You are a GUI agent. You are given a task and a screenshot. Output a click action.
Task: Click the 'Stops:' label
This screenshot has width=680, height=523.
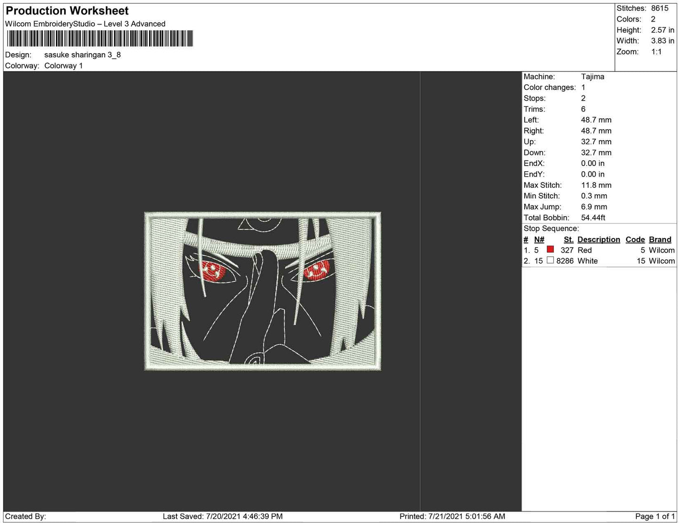[x=535, y=98]
